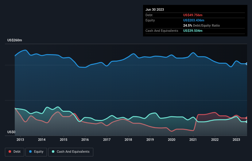The width and height of the screenshot is (252, 161).
Task: Click the 2015 x-axis label
Action: coord(64,140)
